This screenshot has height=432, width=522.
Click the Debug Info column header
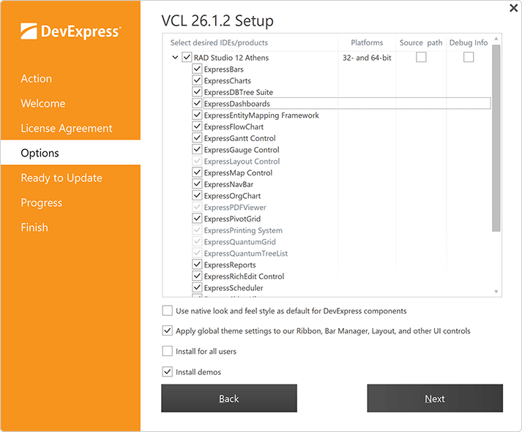[x=469, y=42]
